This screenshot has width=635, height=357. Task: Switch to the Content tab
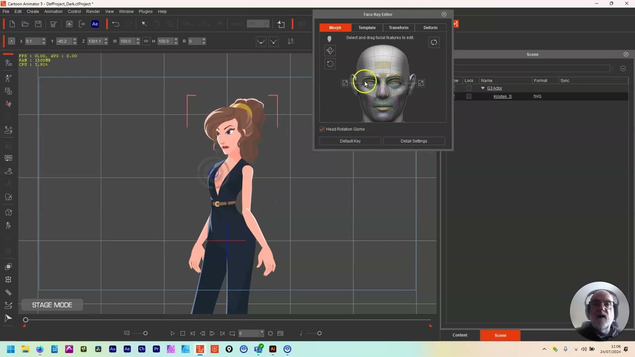pos(460,335)
